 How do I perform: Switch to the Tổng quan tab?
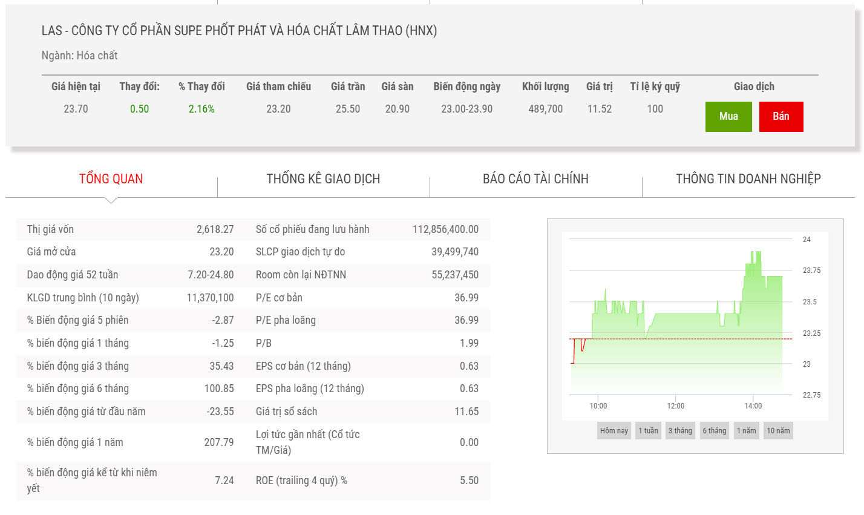click(x=111, y=179)
